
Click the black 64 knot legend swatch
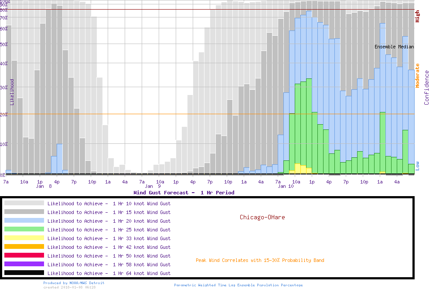24,273
